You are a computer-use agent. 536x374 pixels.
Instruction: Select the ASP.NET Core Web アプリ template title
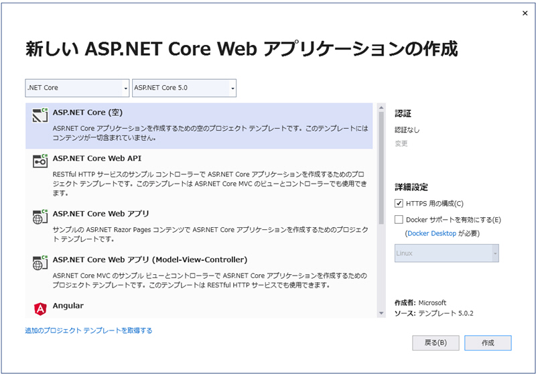(x=101, y=214)
